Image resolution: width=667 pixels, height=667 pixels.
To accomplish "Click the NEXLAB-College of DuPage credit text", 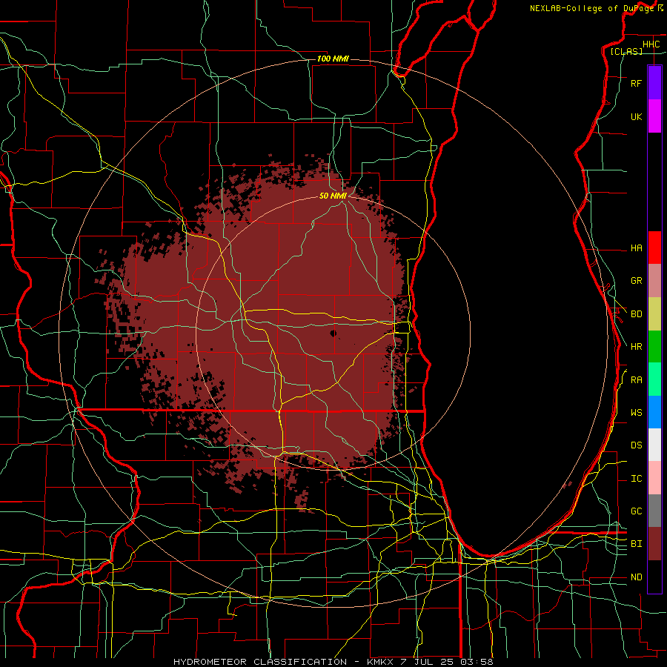I will (591, 8).
